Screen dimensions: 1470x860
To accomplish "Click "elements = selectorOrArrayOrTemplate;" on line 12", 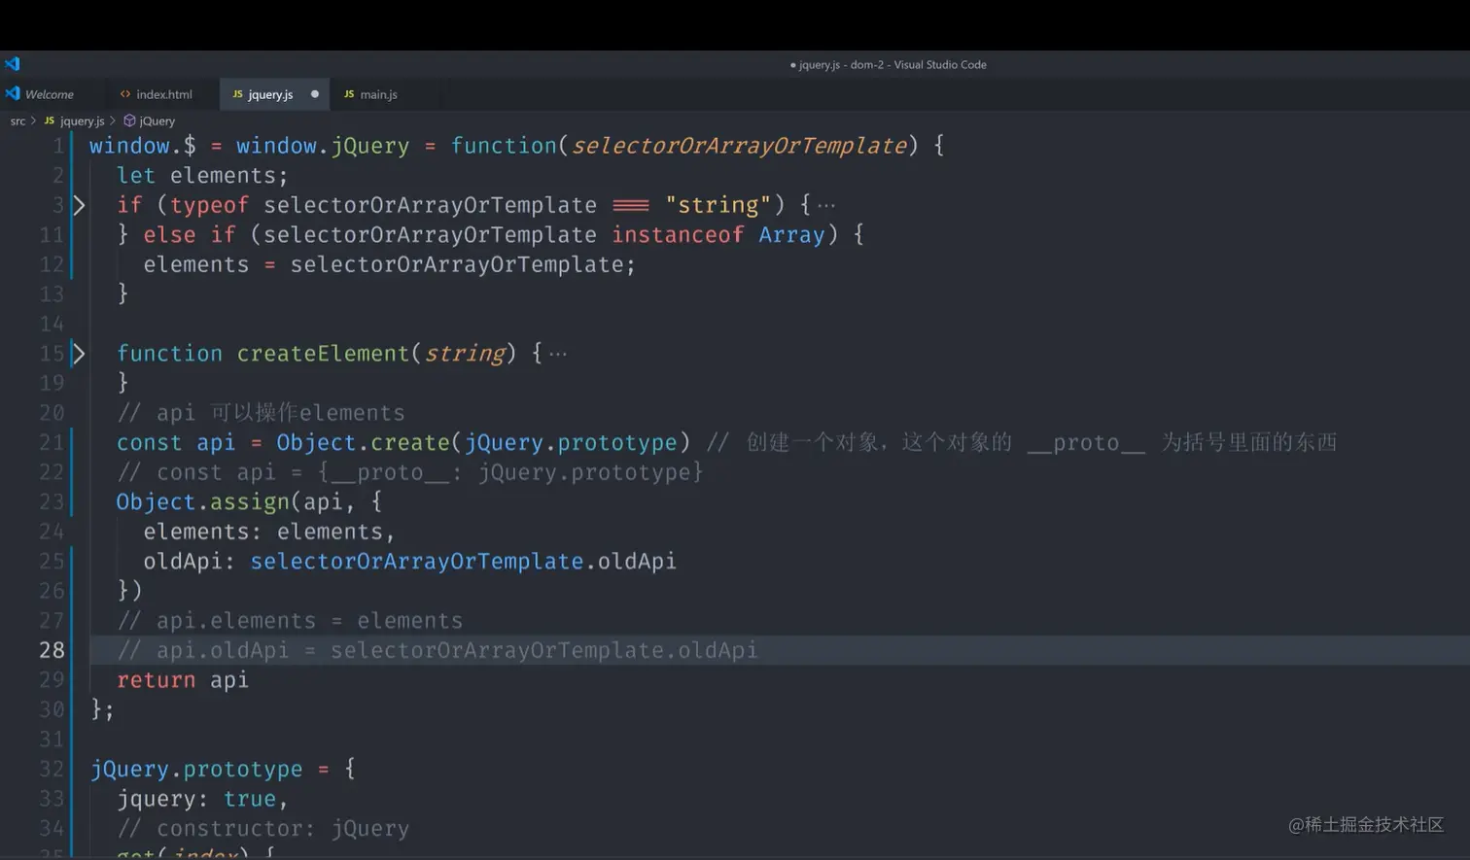I will pyautogui.click(x=389, y=264).
